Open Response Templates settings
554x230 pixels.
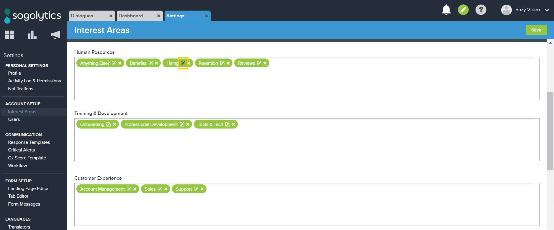(29, 142)
